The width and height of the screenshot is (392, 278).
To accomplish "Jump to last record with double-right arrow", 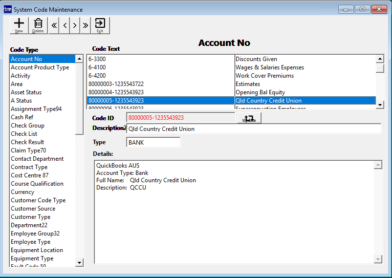I will [x=86, y=25].
